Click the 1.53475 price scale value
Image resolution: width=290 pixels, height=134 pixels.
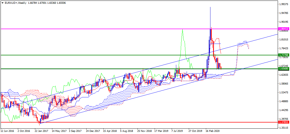(284, 93)
